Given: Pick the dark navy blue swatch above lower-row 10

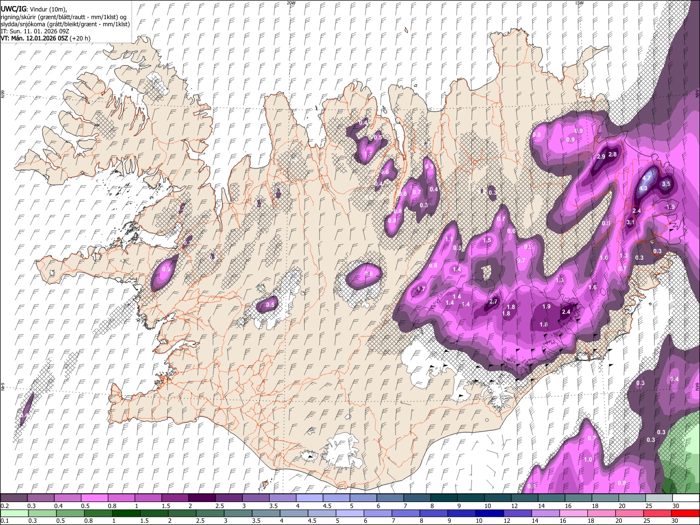Looking at the screenshot, I should click(x=489, y=513).
